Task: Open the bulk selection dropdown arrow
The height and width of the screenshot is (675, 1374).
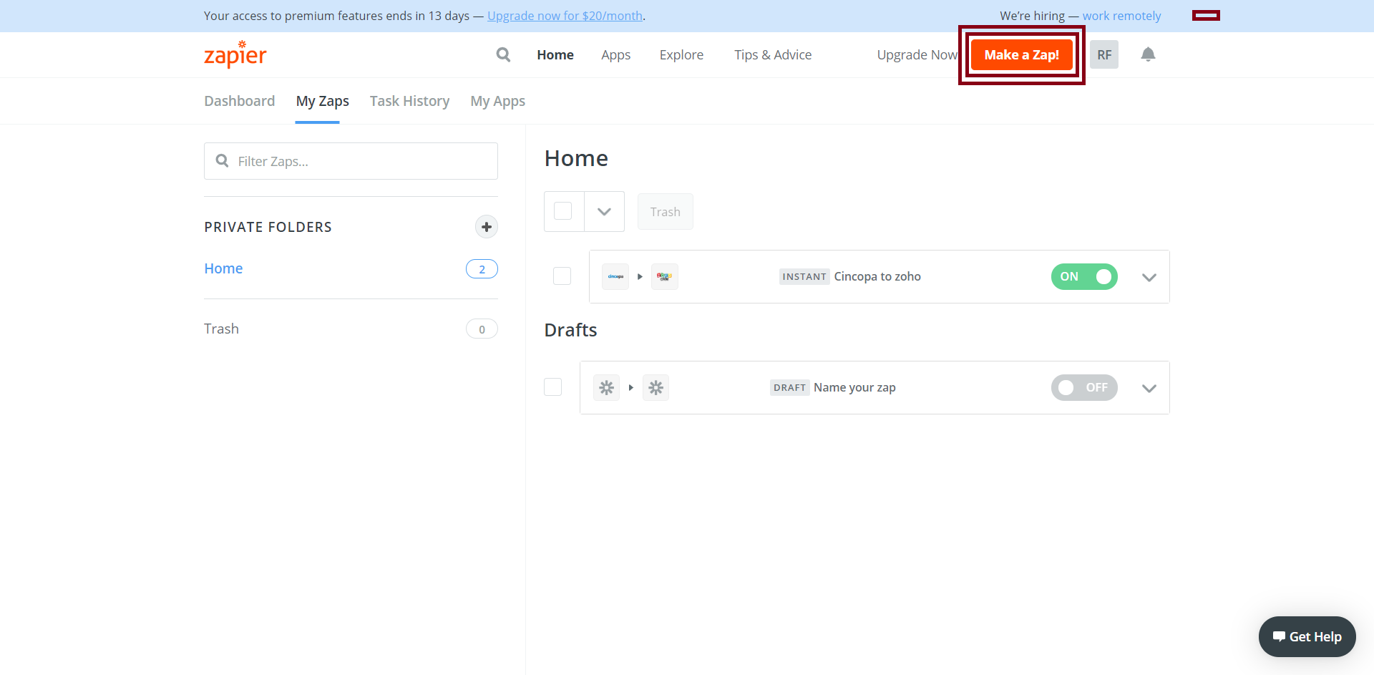Action: coord(604,211)
